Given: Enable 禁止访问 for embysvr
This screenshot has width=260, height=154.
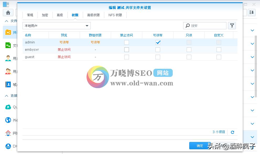Looking at the screenshot, I should (127, 49).
